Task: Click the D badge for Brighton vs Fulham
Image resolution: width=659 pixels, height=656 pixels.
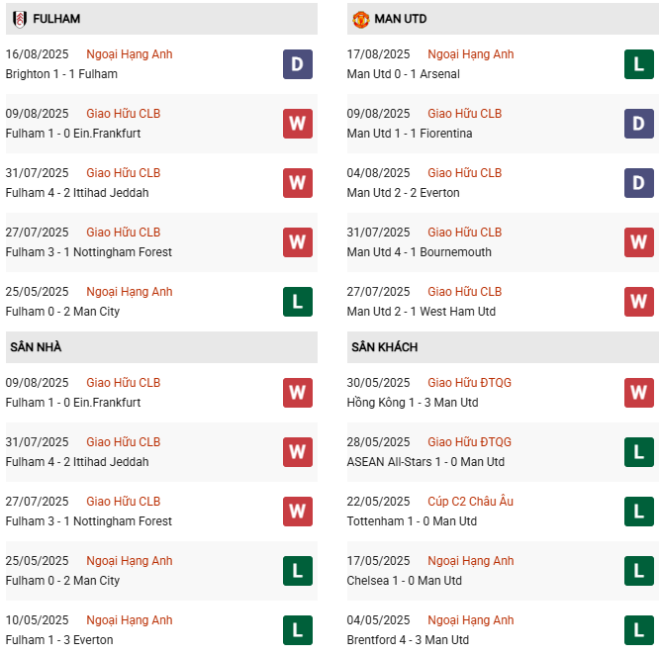Action: (x=297, y=64)
